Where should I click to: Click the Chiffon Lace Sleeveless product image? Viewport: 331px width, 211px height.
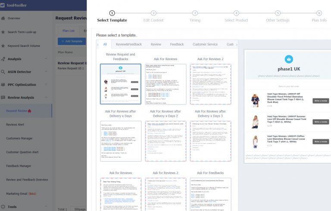255,141
